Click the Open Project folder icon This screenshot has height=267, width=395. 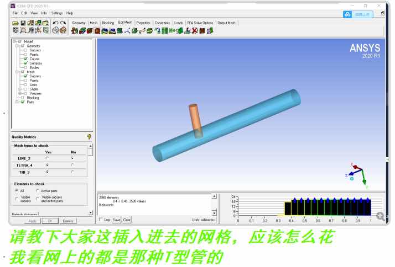click(15, 23)
